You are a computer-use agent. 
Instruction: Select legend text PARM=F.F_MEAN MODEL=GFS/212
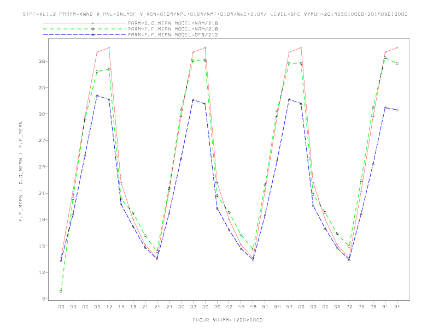[x=173, y=35]
